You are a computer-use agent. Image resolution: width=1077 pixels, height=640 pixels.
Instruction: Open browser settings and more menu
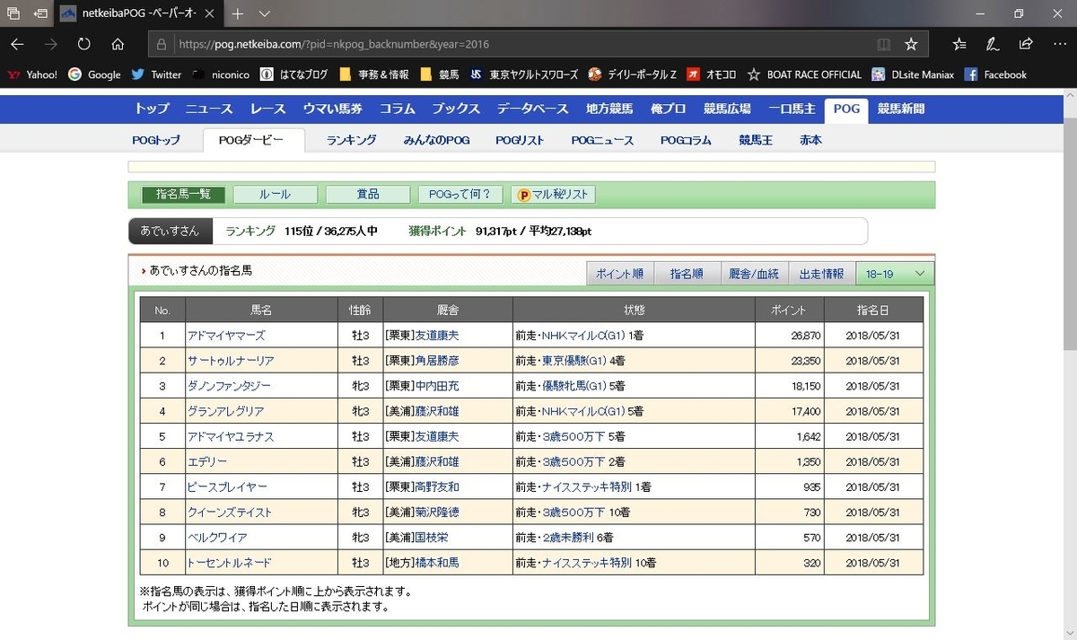click(1059, 44)
